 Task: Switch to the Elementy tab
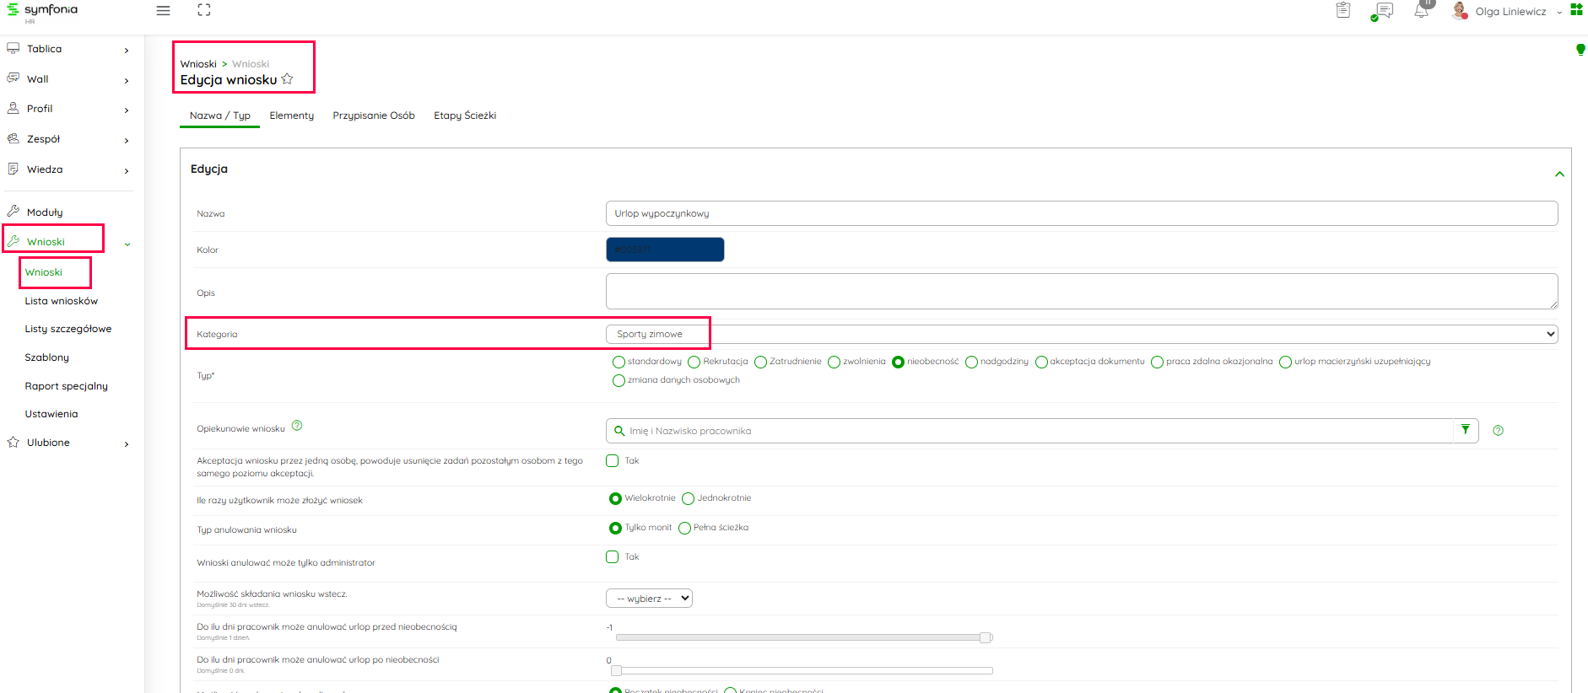(291, 115)
